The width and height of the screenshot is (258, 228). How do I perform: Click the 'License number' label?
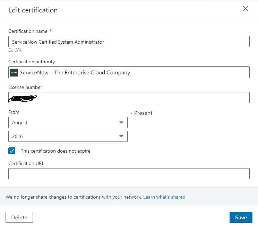click(25, 87)
